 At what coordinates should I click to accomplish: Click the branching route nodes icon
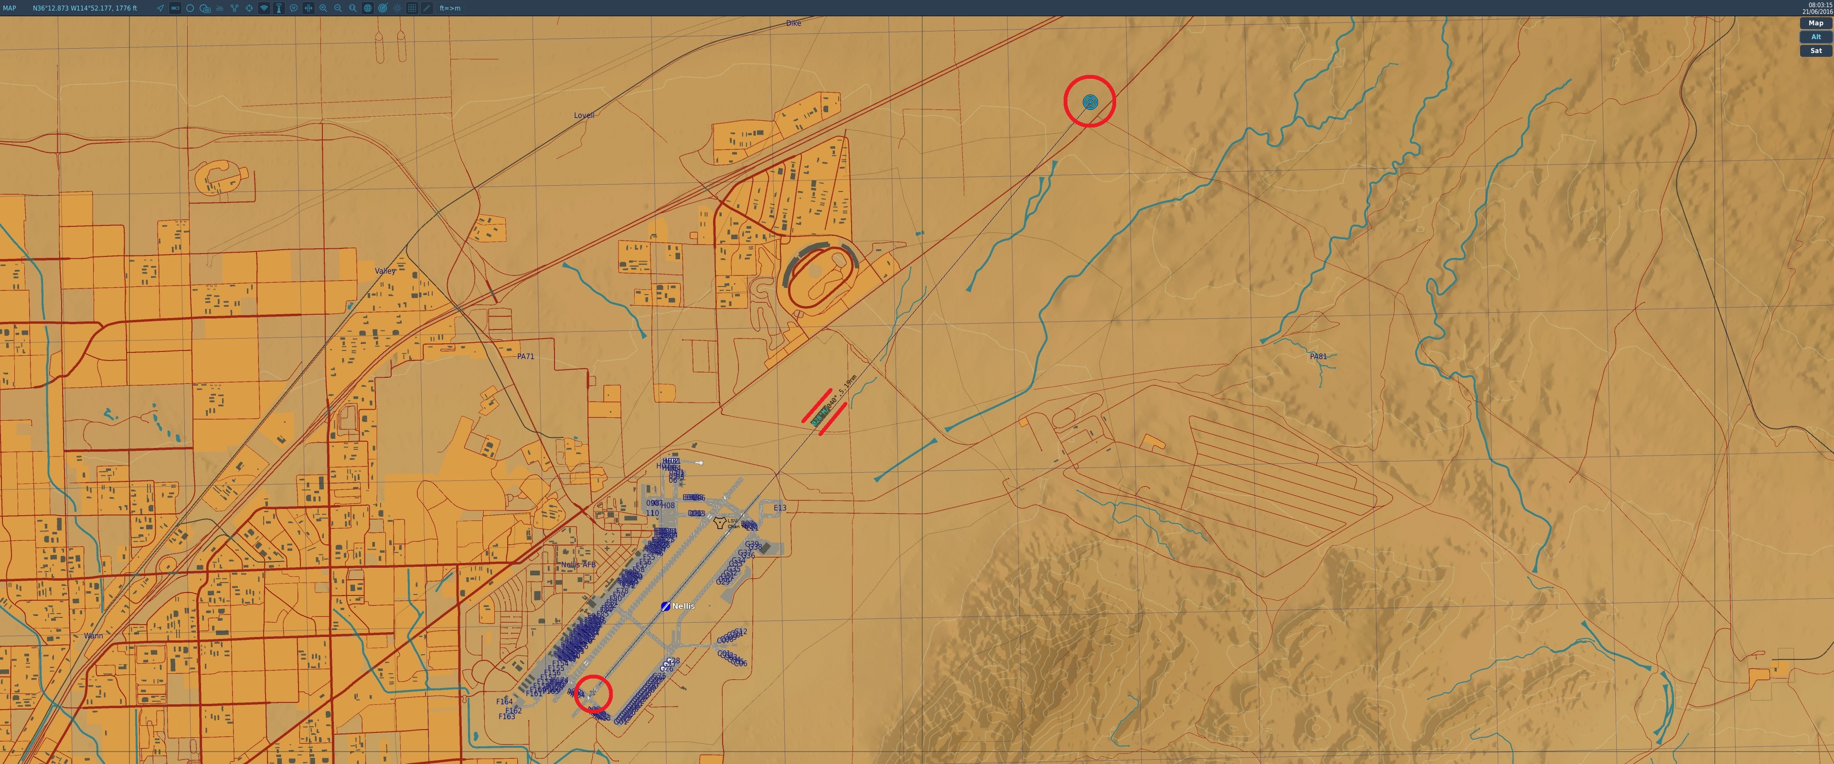coord(234,8)
